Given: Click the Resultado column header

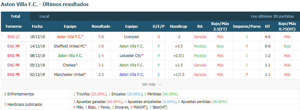Looking at the screenshot, I should [101, 26].
